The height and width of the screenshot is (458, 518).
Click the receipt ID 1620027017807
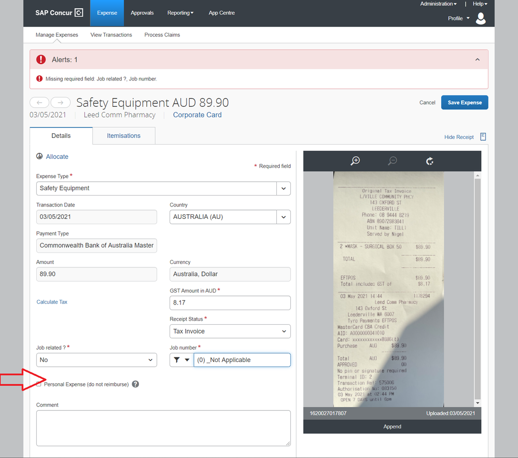328,413
